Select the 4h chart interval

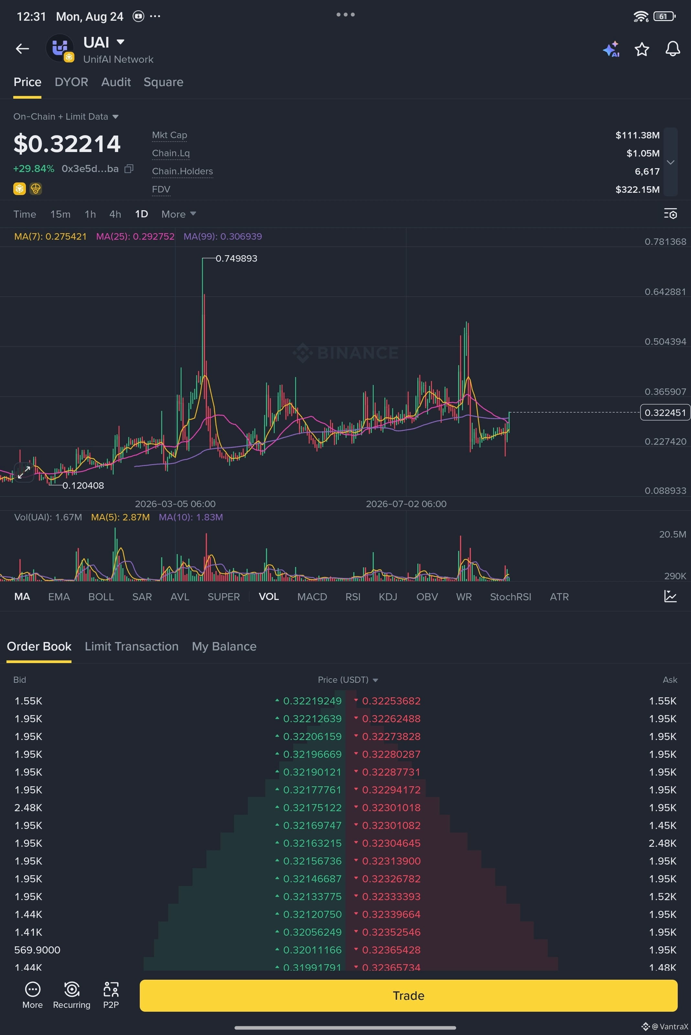pos(115,214)
